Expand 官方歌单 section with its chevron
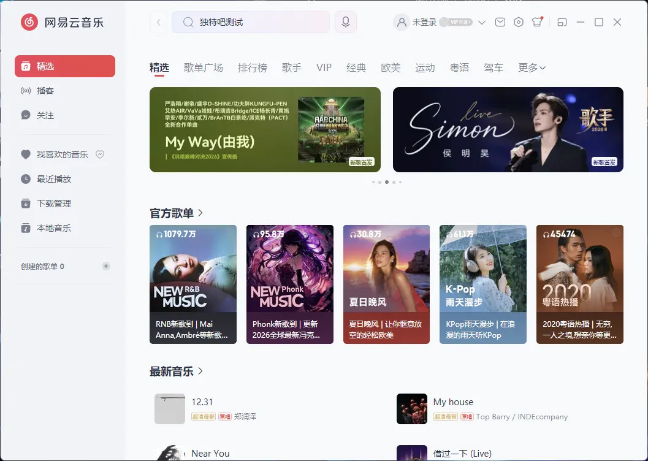Viewport: 648px width, 461px height. 200,213
